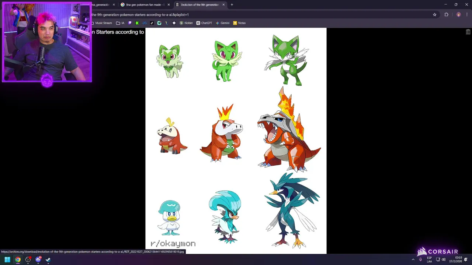
Task: Open the white diamond bookmark icon
Action: click(x=174, y=23)
